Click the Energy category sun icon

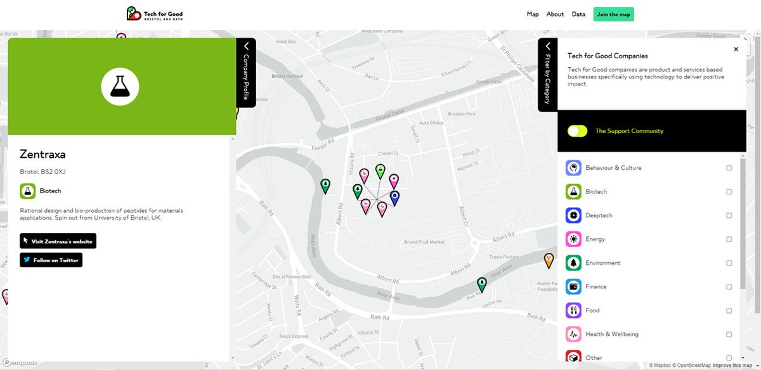573,239
